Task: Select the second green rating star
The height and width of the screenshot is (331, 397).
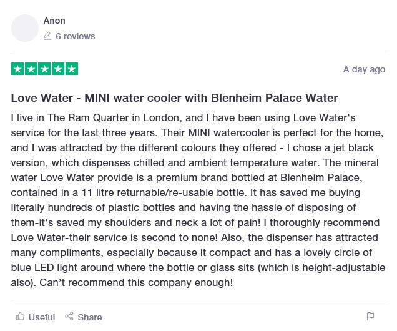Action: click(x=31, y=69)
